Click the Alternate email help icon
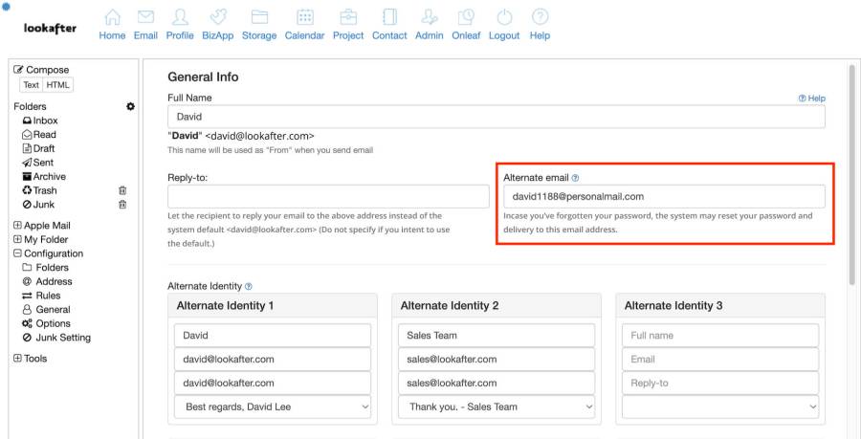Screen dimensions: 861x439 tap(575, 178)
